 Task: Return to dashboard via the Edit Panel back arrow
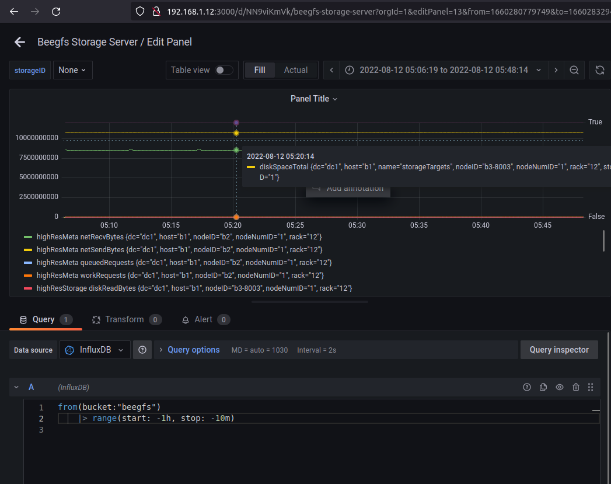pos(19,42)
